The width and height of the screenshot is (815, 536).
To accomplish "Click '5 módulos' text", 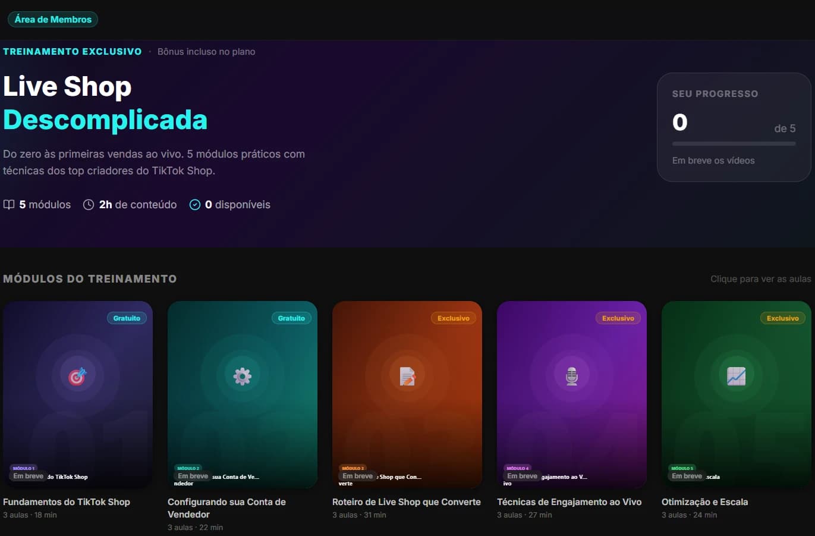I will click(x=45, y=205).
